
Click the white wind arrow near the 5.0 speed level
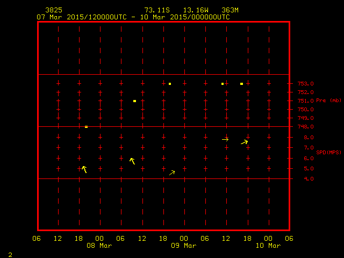pyautogui.click(x=172, y=173)
